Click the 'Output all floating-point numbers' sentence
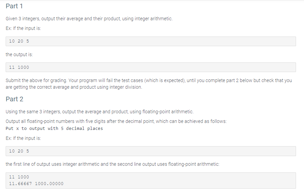Image resolution: width=304 pixels, height=193 pixels. click(x=116, y=121)
